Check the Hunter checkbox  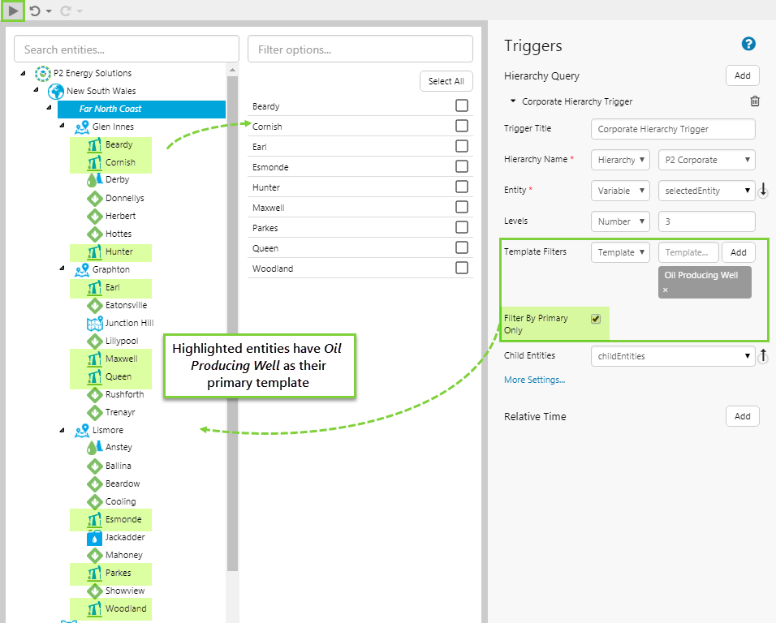pyautogui.click(x=462, y=187)
